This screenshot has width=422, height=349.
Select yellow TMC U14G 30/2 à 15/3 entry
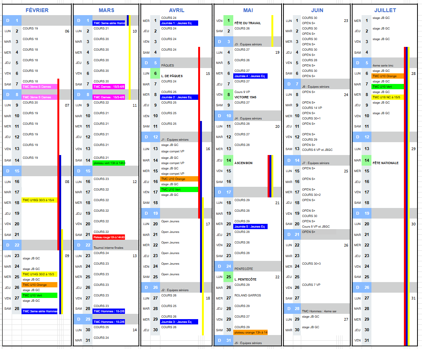[x=39, y=274]
